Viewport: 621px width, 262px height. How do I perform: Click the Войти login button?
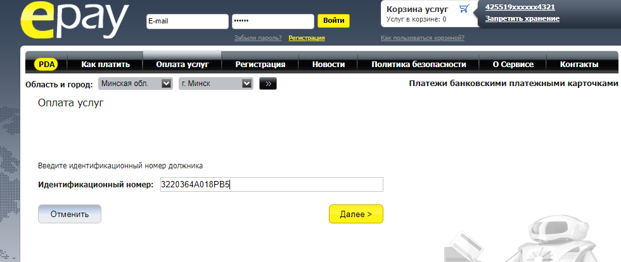click(333, 21)
